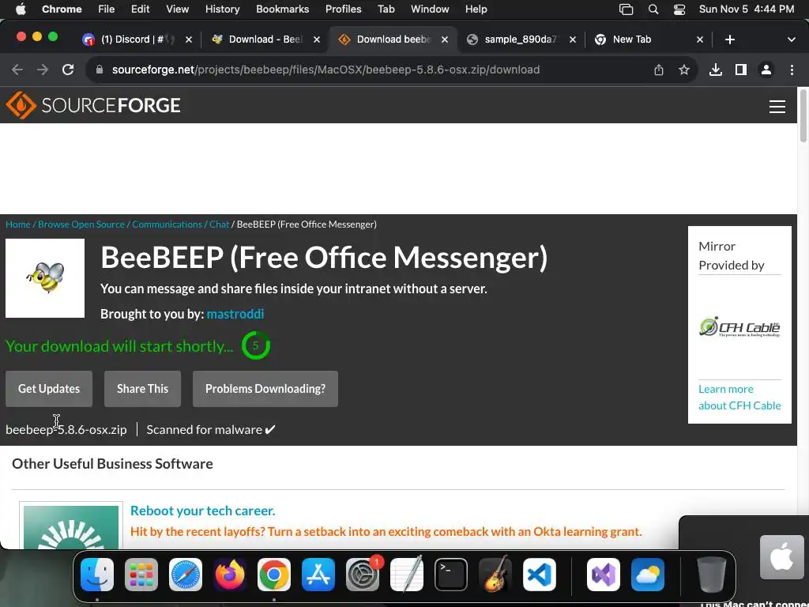Open Chrome from the Dock

coord(274,575)
